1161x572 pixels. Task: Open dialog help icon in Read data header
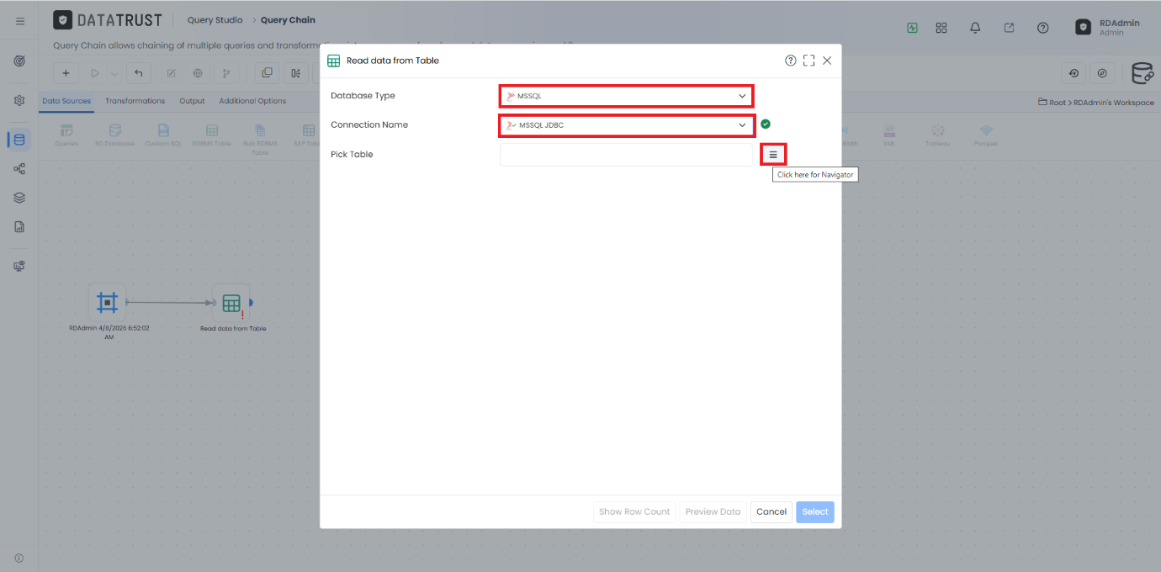click(x=791, y=61)
